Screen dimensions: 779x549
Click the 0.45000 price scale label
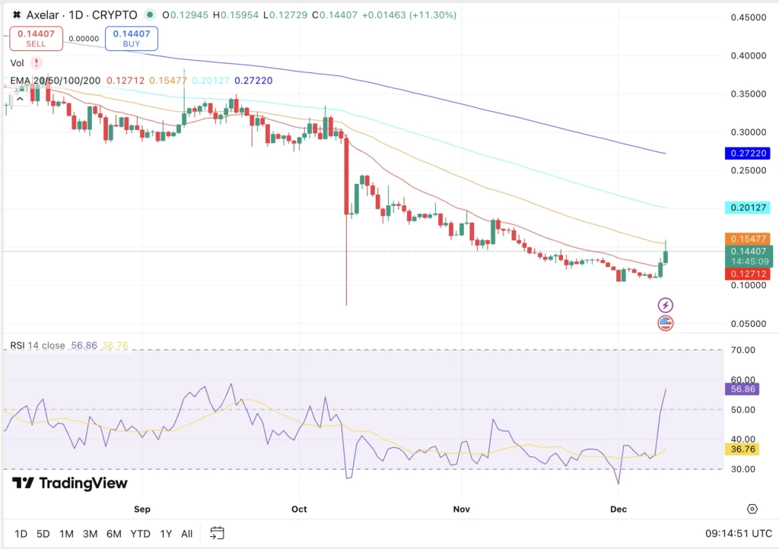coord(749,17)
